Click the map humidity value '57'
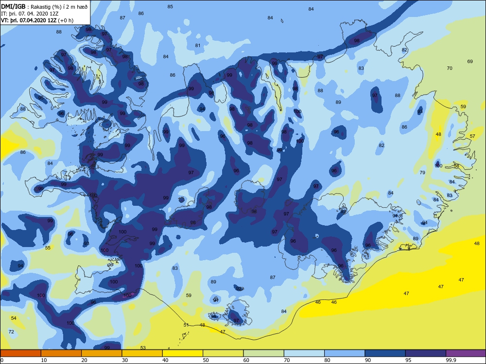Viewport: 486px width, 364px height. point(472,136)
